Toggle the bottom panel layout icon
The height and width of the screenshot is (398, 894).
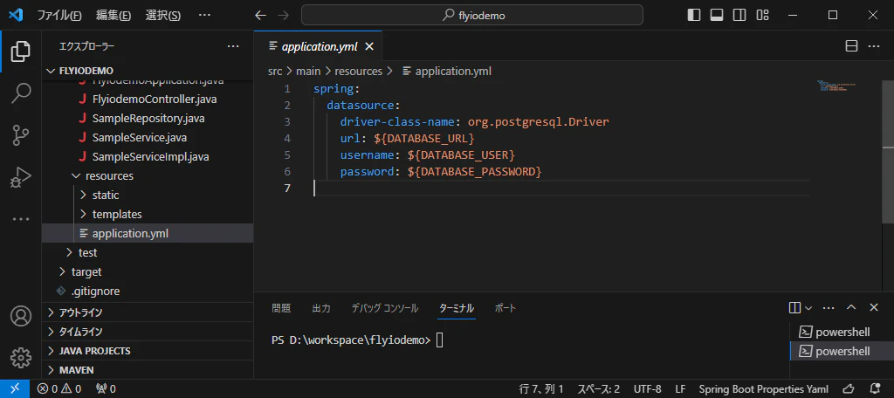click(x=717, y=16)
